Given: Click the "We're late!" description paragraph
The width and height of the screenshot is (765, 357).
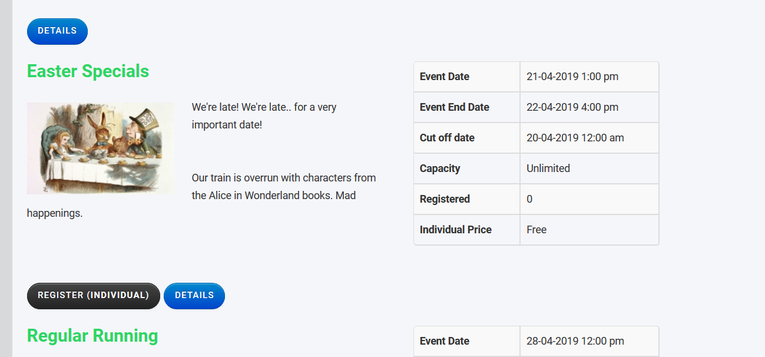Looking at the screenshot, I should 264,116.
